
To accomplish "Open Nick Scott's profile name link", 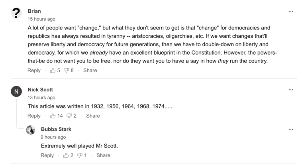I will 40,90.
